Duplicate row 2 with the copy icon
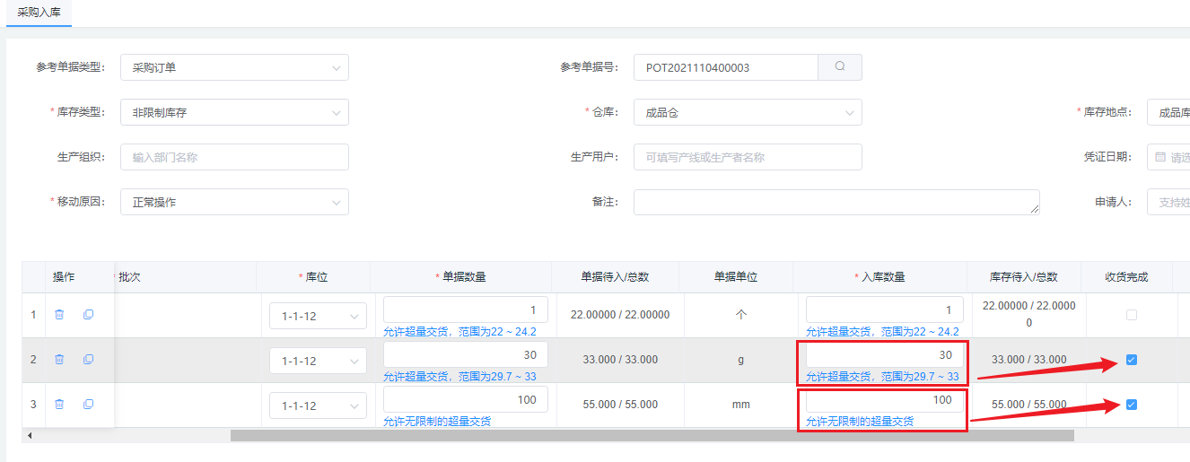The height and width of the screenshot is (462, 1190). point(88,360)
